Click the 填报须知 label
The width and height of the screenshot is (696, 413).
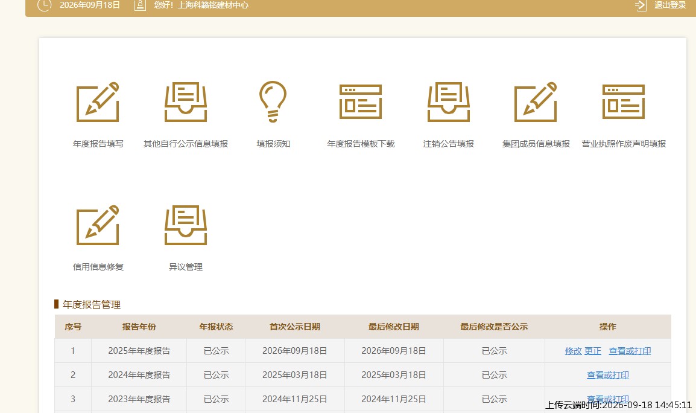pos(273,144)
